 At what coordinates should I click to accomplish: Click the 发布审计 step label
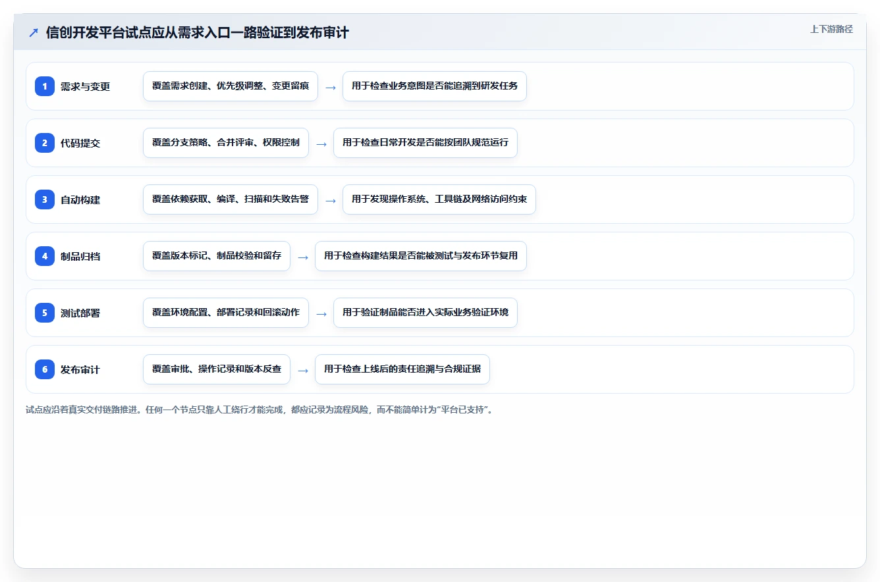click(80, 370)
